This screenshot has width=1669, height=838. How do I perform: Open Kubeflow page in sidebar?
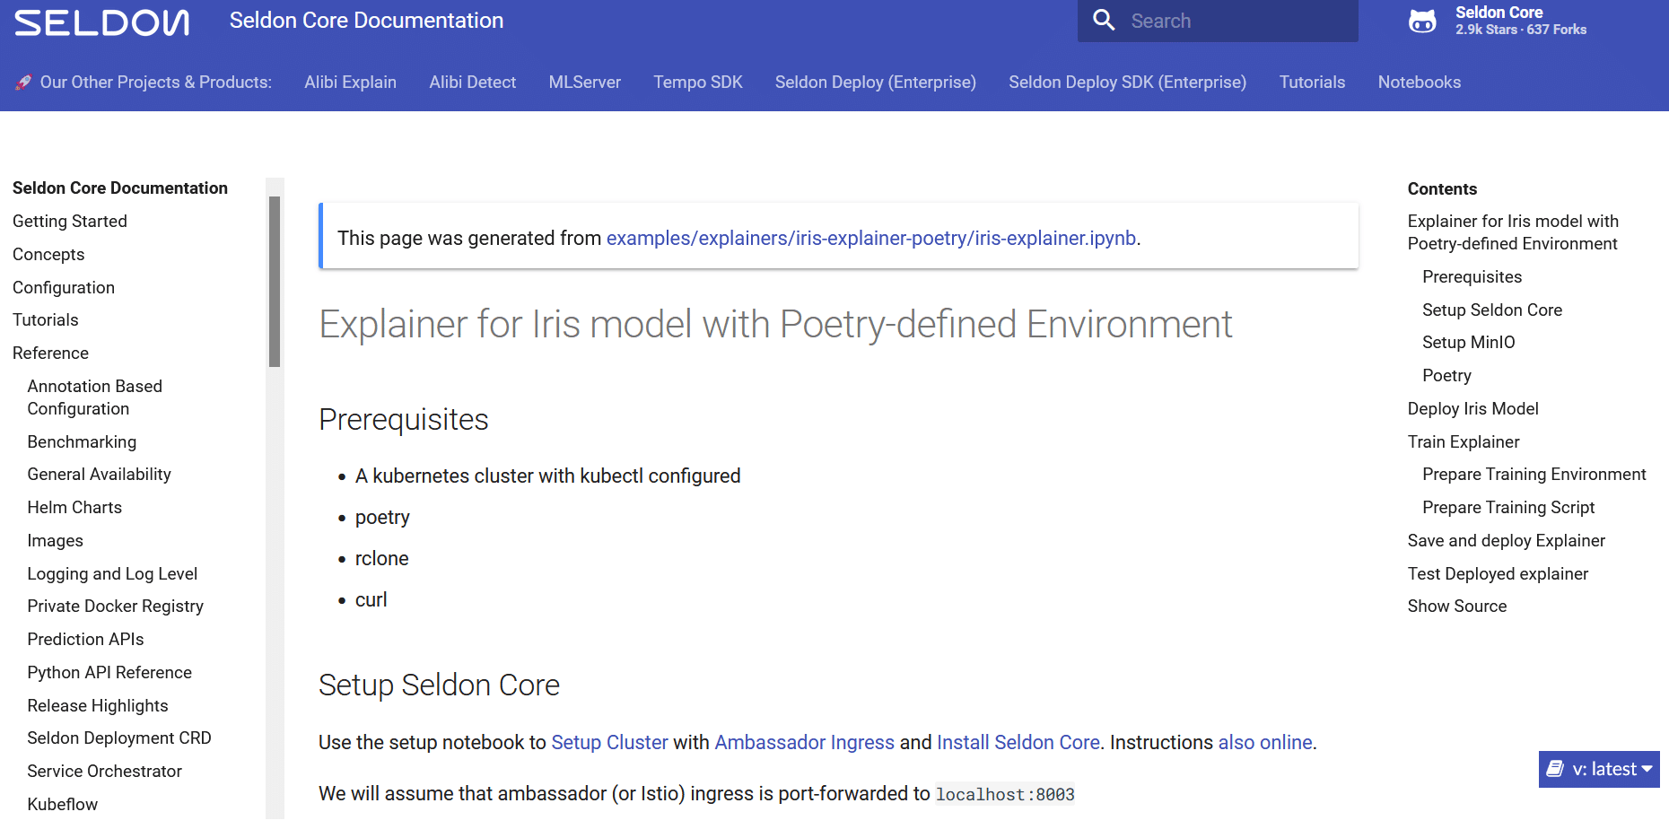tap(62, 805)
